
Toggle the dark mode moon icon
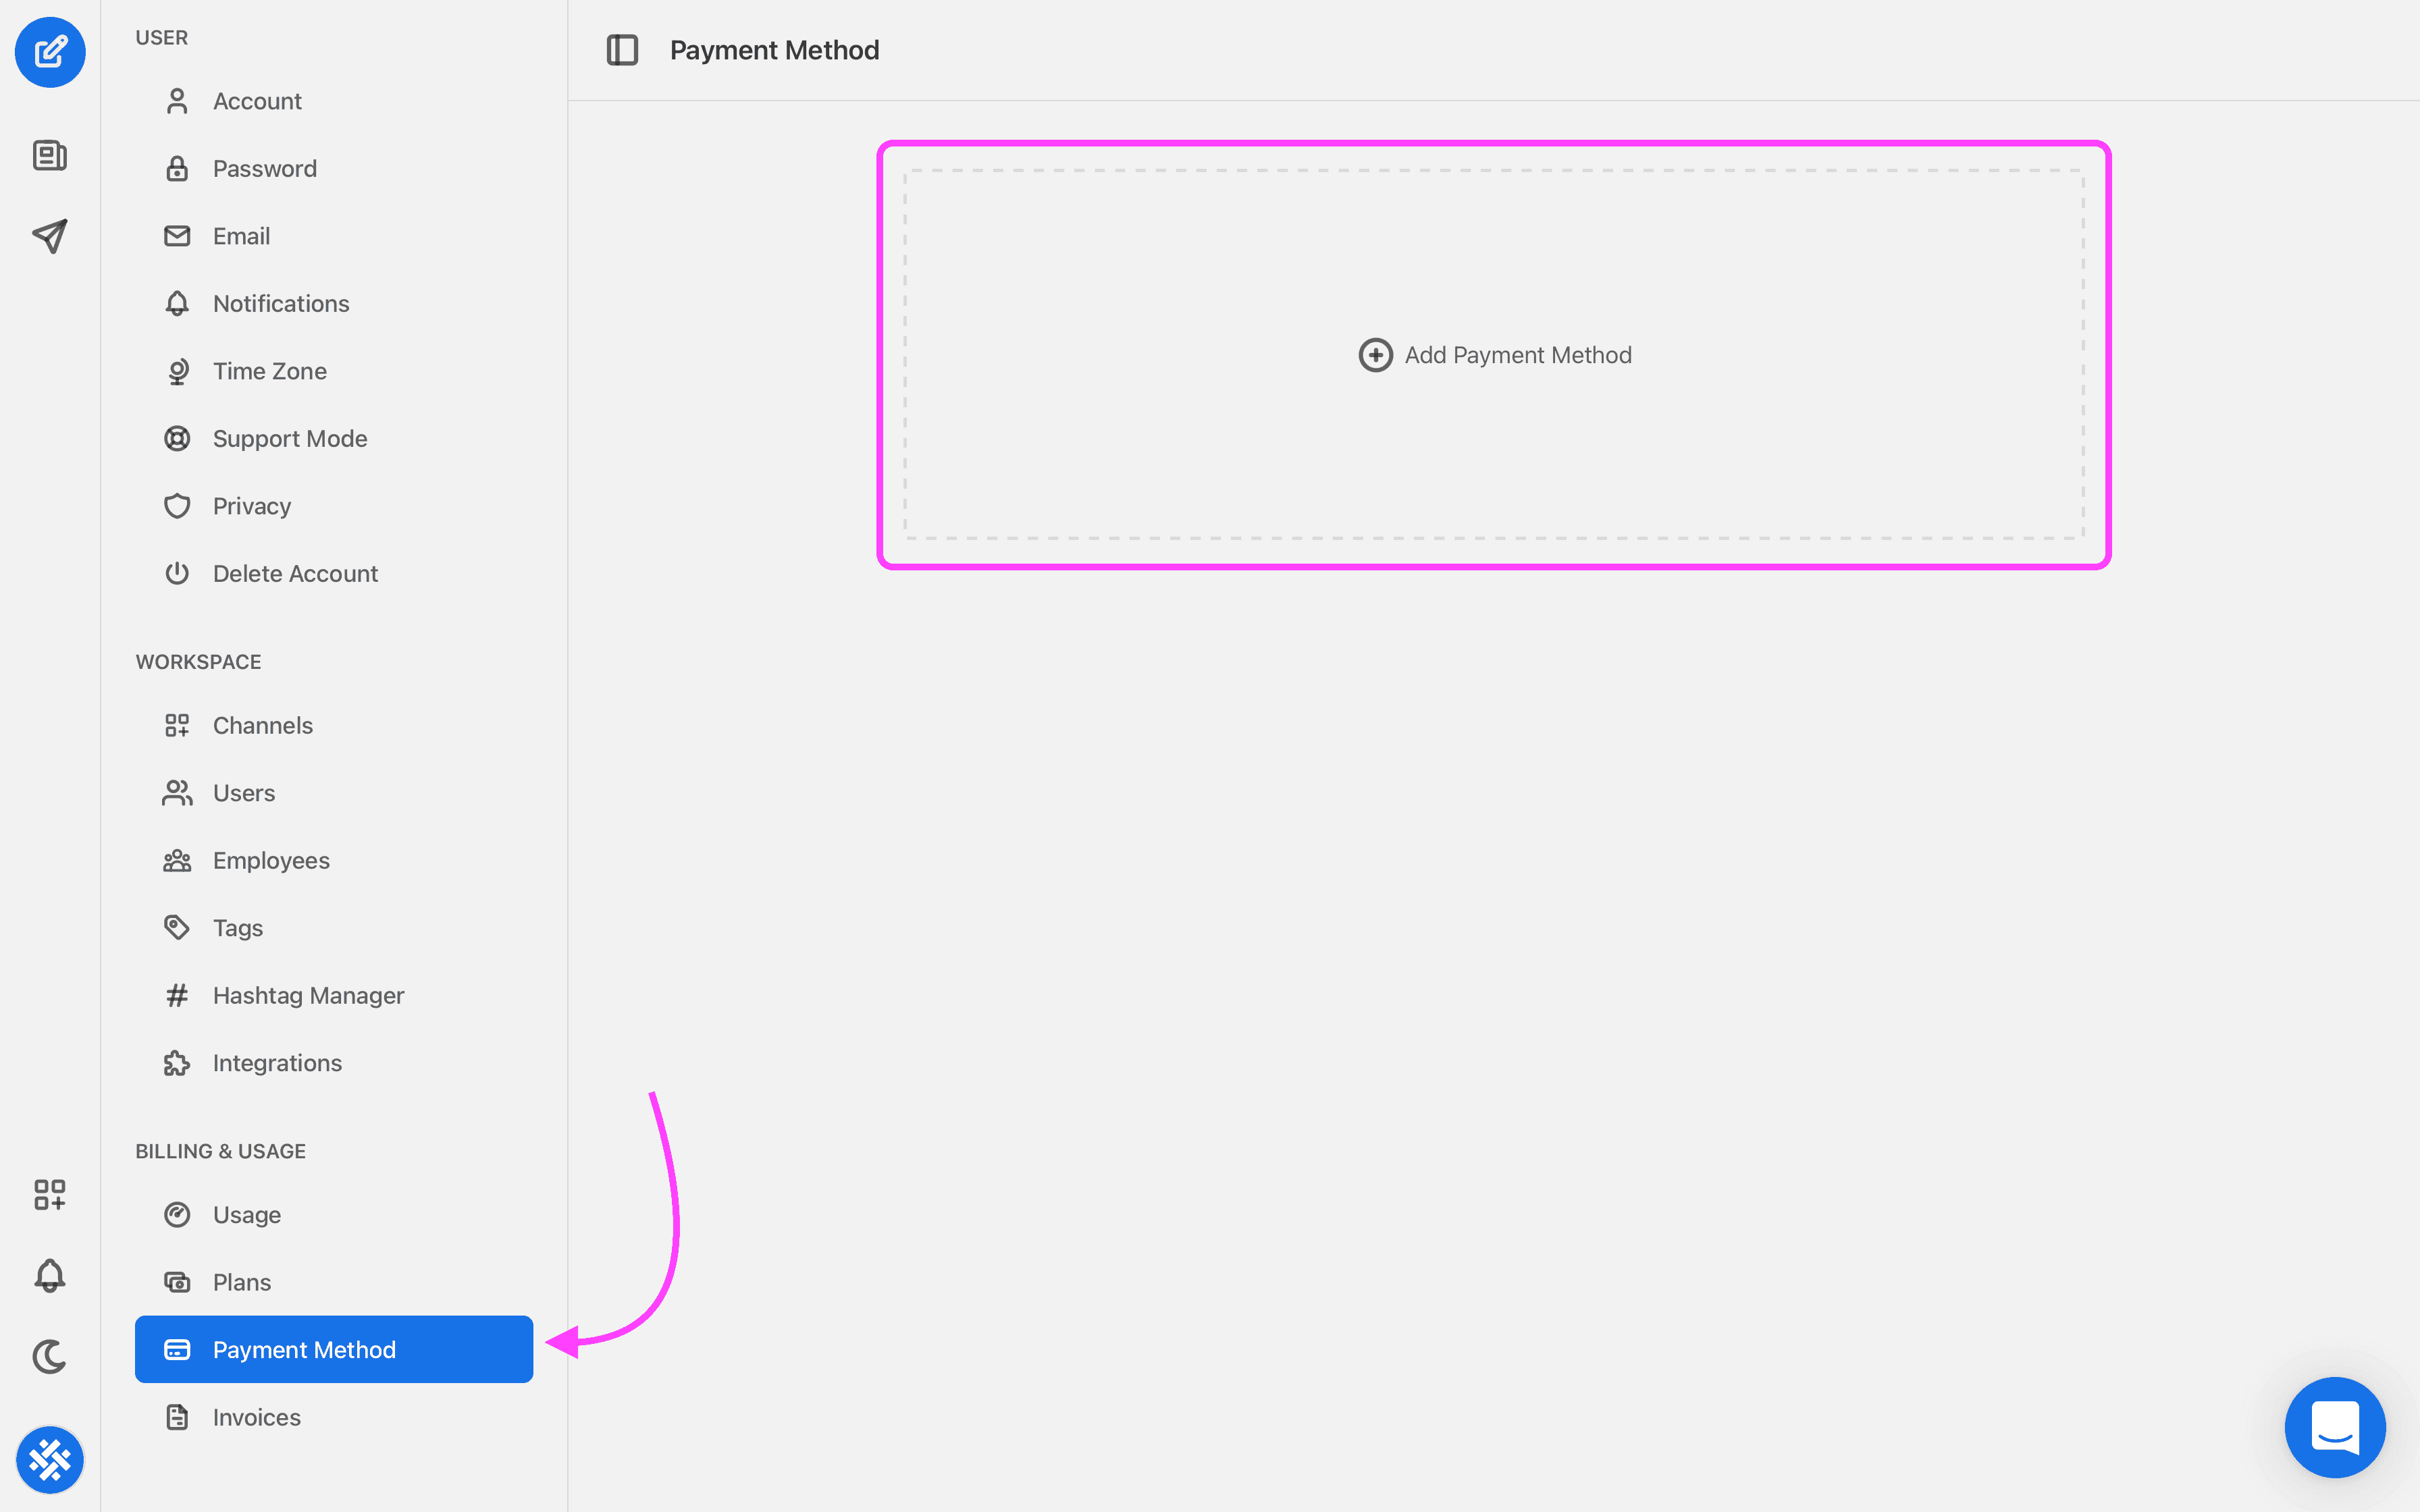tap(51, 1355)
